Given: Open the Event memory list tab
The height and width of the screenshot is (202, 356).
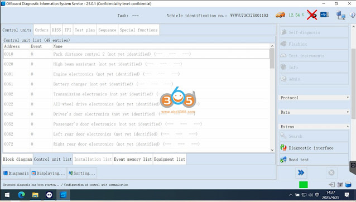Looking at the screenshot, I should 133,159.
